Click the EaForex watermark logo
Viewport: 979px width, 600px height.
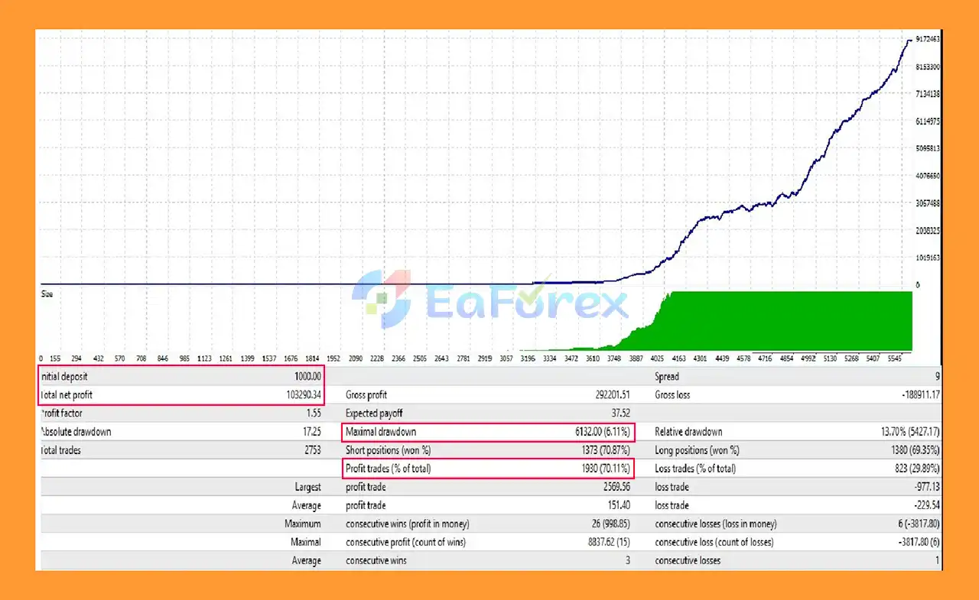point(493,302)
